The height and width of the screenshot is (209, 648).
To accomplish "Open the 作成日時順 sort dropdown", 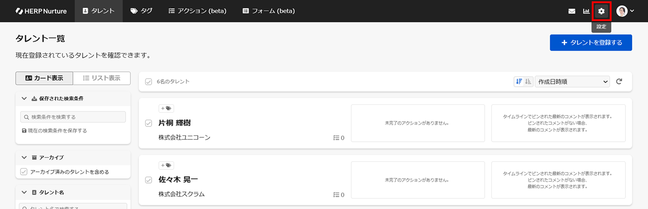I will [572, 82].
